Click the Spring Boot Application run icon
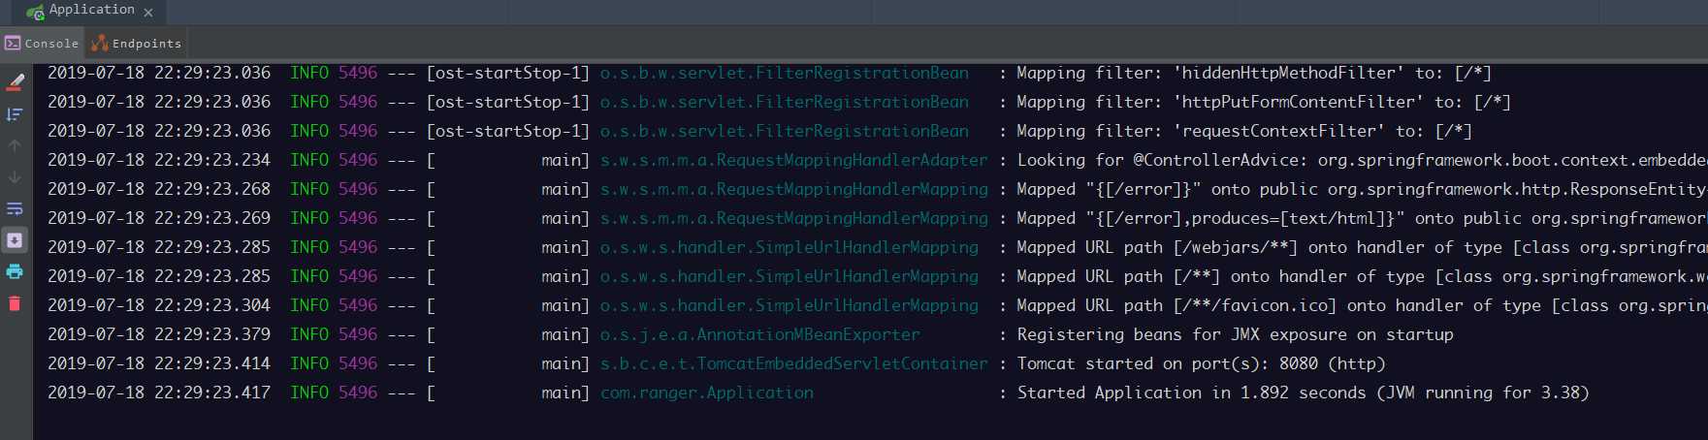The image size is (1708, 440). coord(35,12)
